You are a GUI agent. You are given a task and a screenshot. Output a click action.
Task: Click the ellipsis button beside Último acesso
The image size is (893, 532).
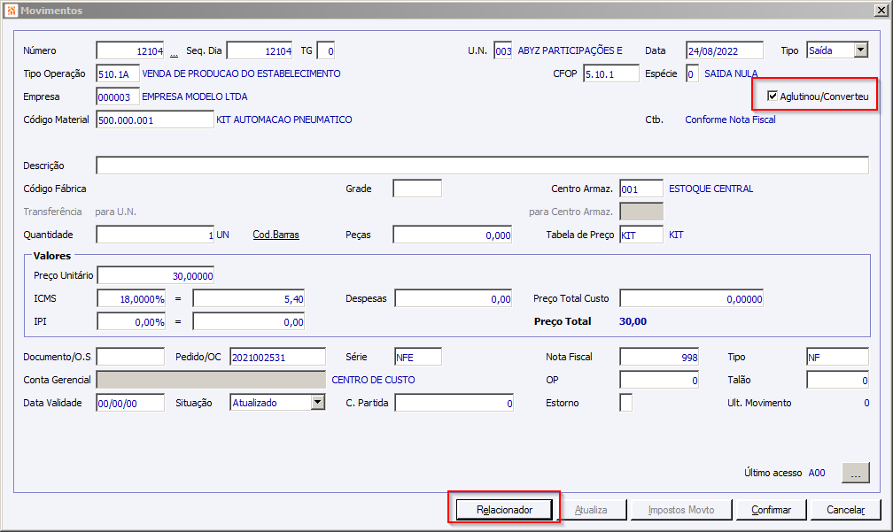856,473
